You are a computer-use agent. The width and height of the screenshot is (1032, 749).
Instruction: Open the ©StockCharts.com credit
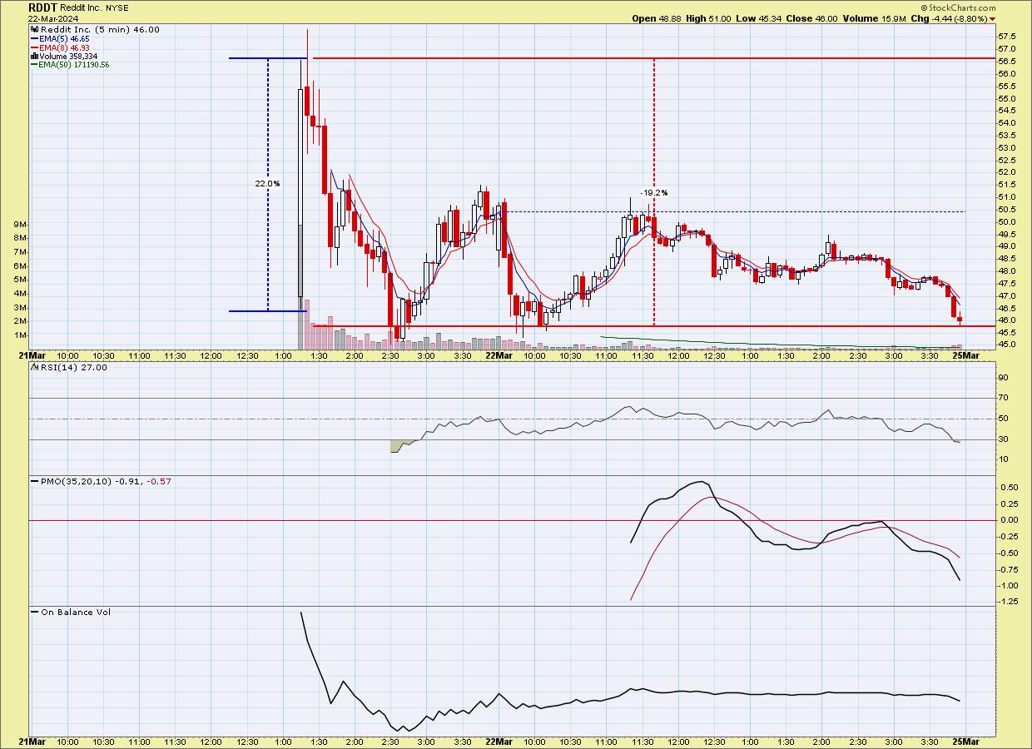tap(959, 7)
